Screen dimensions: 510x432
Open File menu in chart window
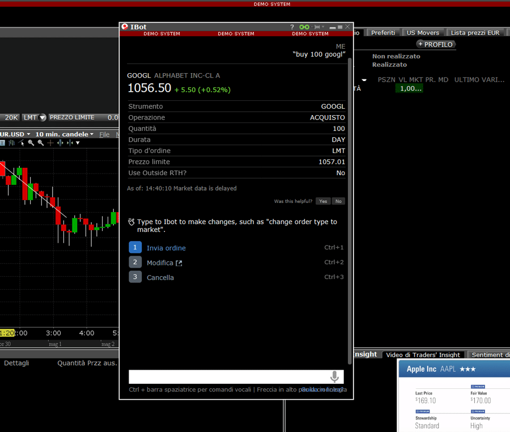click(104, 134)
